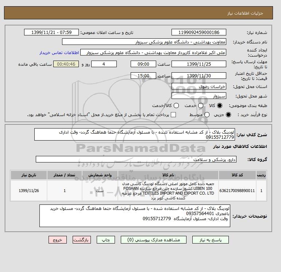Click the unit cell ست
Image resolution: width=281 pixels, height=272 pixels.
(x=100, y=191)
